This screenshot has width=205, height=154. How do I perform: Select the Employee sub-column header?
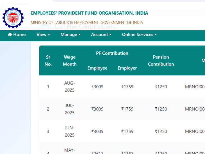[x=97, y=68]
